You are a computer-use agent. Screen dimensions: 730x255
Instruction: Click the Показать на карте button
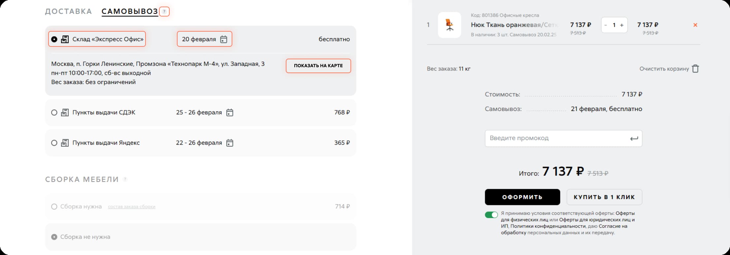(x=318, y=66)
